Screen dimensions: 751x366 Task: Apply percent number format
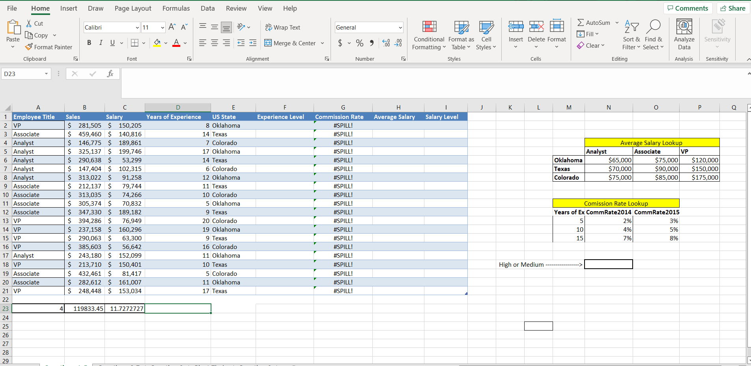tap(359, 43)
